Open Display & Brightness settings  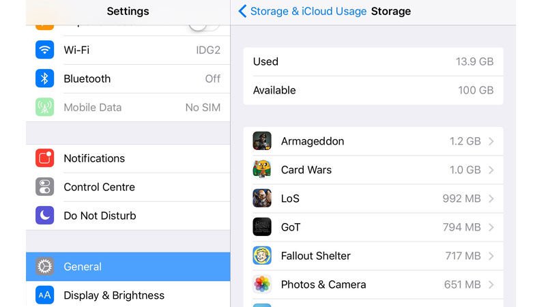coord(128,295)
